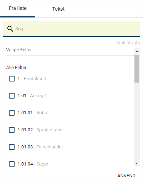Click the scrollbar down arrow
The height and width of the screenshot is (184, 143).
coord(137,163)
